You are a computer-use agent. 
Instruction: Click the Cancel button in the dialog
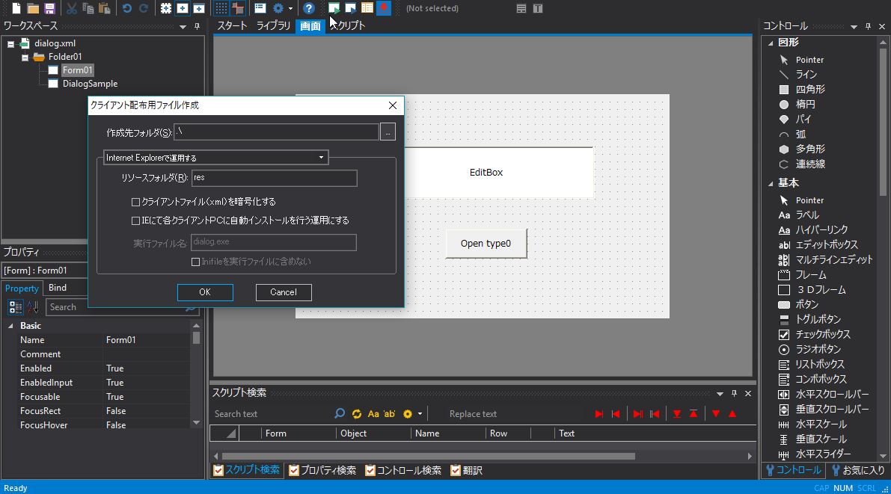pyautogui.click(x=284, y=292)
